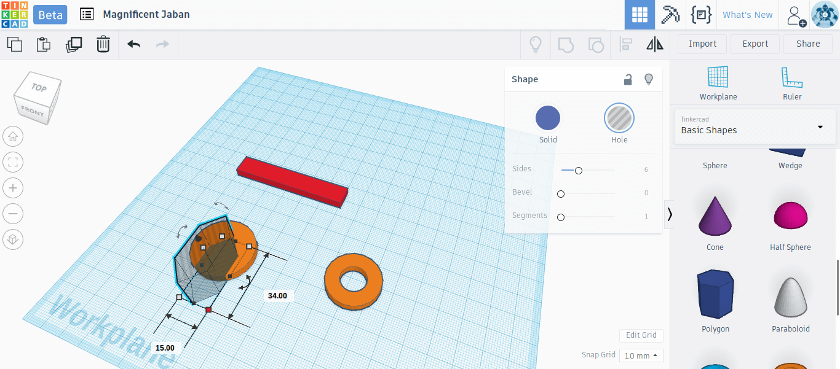Click the Paste clipboard icon
Image resolution: width=840 pixels, height=369 pixels.
pos(43,44)
